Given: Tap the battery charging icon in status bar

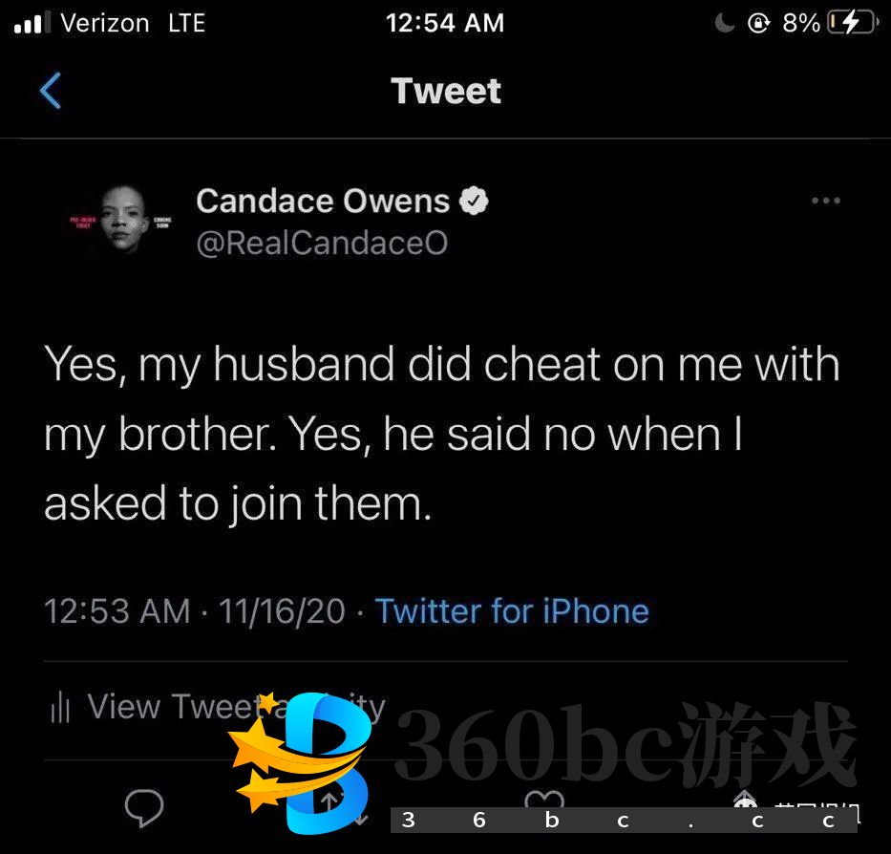Looking at the screenshot, I should (853, 23).
